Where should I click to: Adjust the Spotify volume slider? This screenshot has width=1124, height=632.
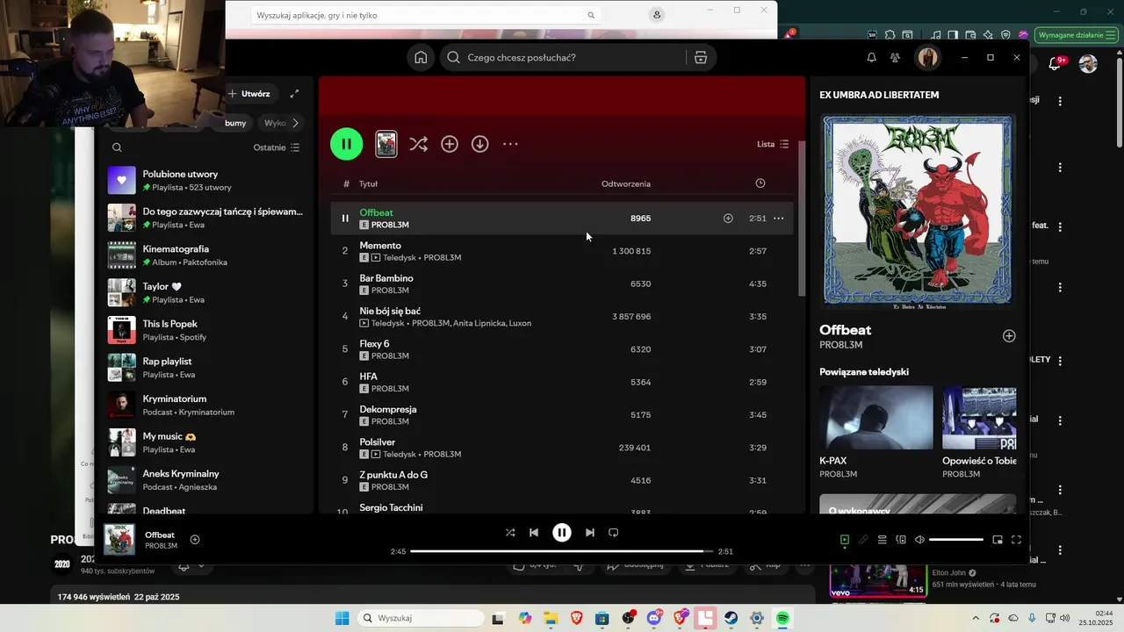coord(956,540)
